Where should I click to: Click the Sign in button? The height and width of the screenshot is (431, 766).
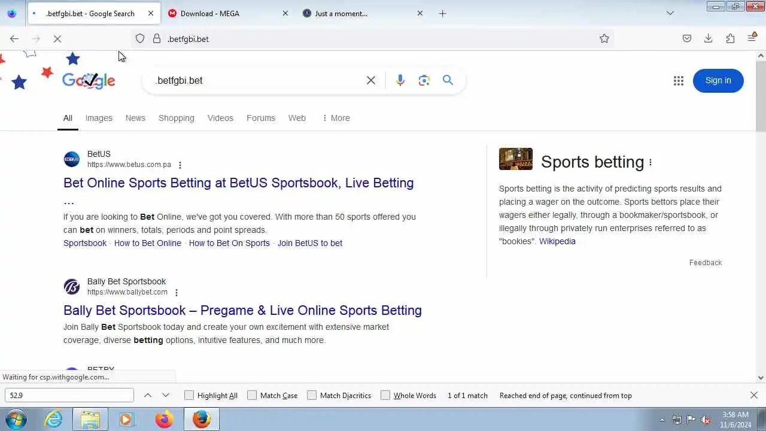[718, 80]
